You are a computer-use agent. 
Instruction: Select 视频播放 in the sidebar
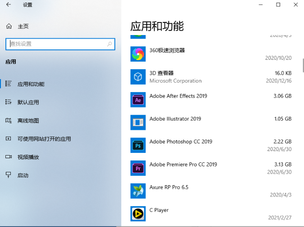point(28,157)
